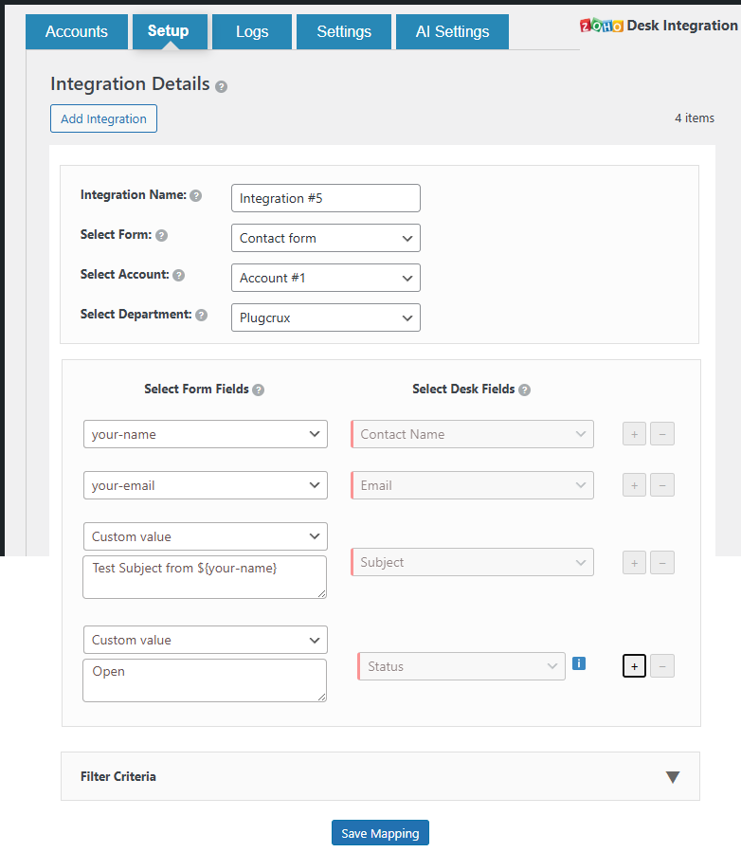Click the Integration Name text field

pyautogui.click(x=325, y=198)
